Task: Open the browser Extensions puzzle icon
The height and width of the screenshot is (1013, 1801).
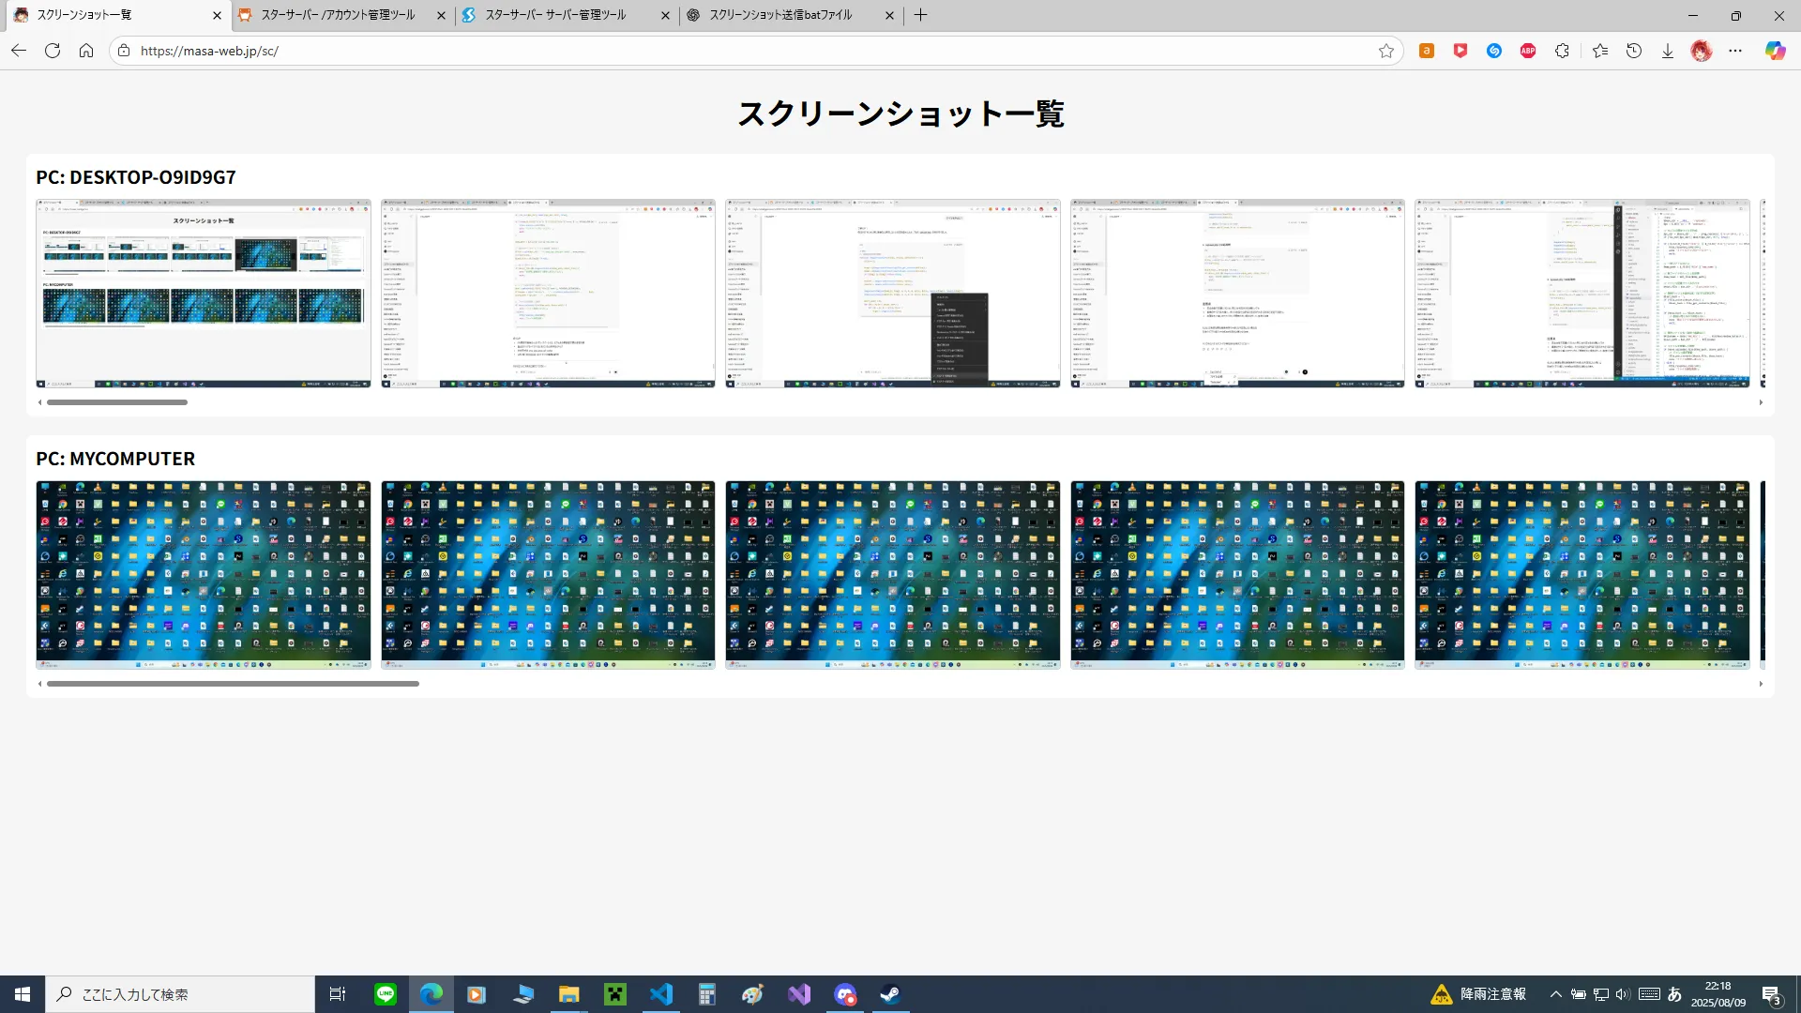Action: coord(1562,51)
